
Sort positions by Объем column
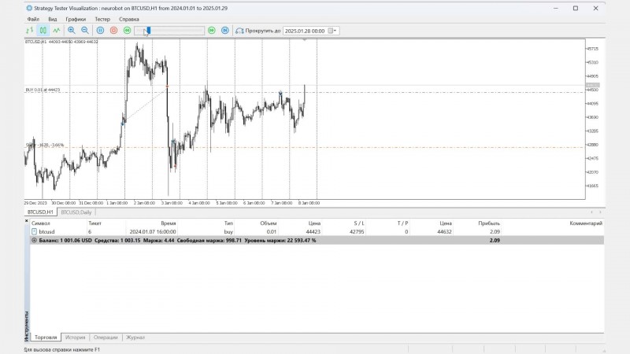click(269, 223)
